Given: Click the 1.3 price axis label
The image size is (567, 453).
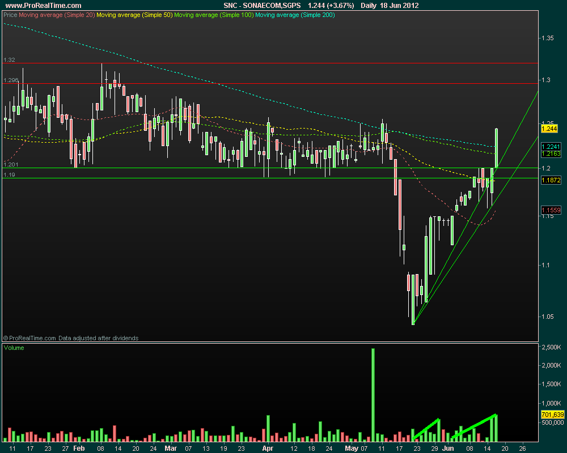Looking at the screenshot, I should pyautogui.click(x=546, y=80).
